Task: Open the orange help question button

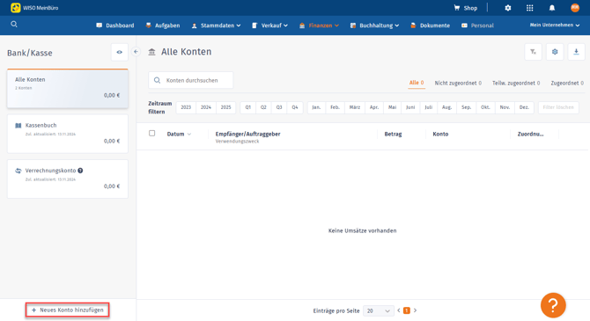Action: [x=553, y=305]
